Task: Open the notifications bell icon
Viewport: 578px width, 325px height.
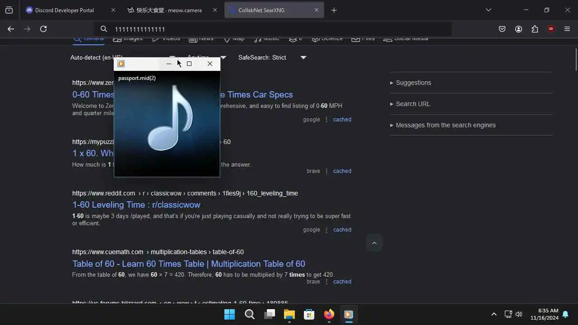Action: pyautogui.click(x=565, y=314)
